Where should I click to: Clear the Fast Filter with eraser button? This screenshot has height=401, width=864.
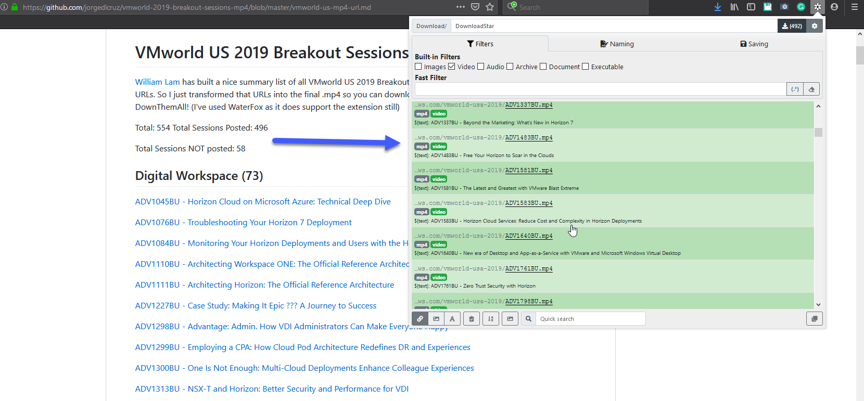[811, 89]
